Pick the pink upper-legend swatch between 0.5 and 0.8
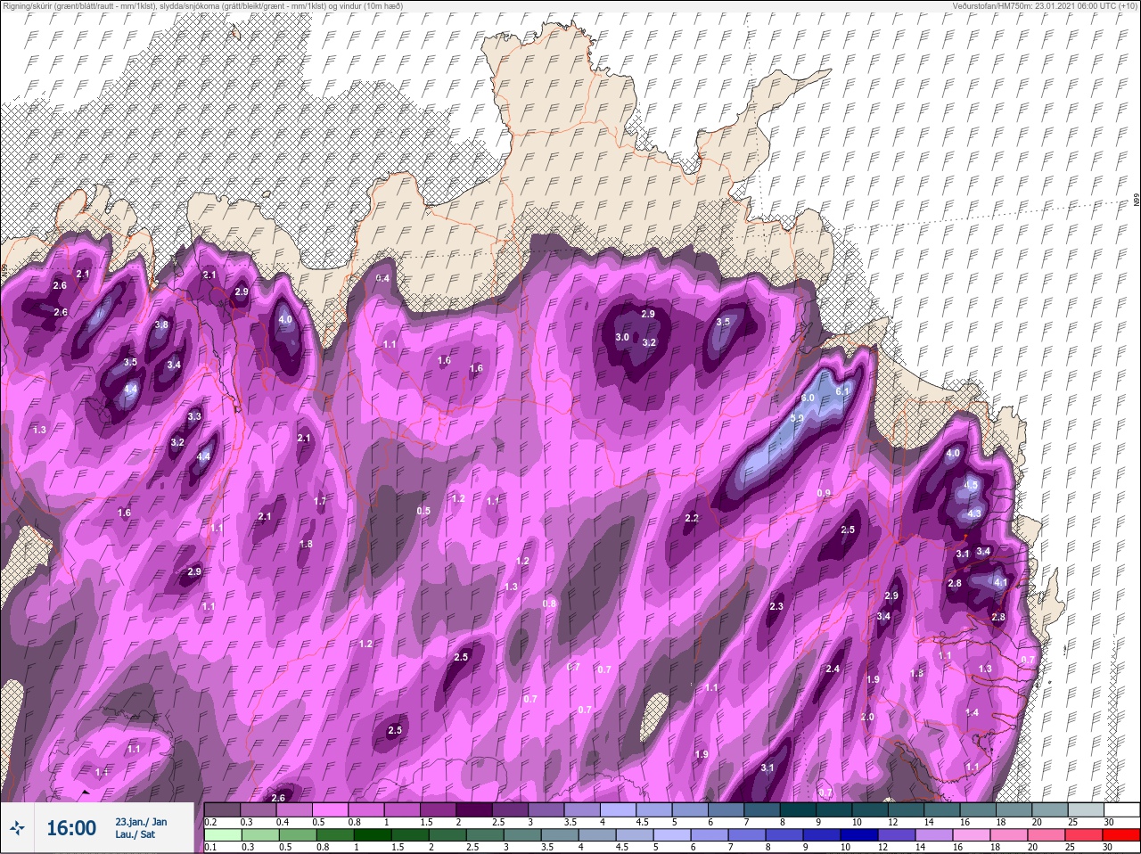This screenshot has height=854, width=1141. pos(330,809)
